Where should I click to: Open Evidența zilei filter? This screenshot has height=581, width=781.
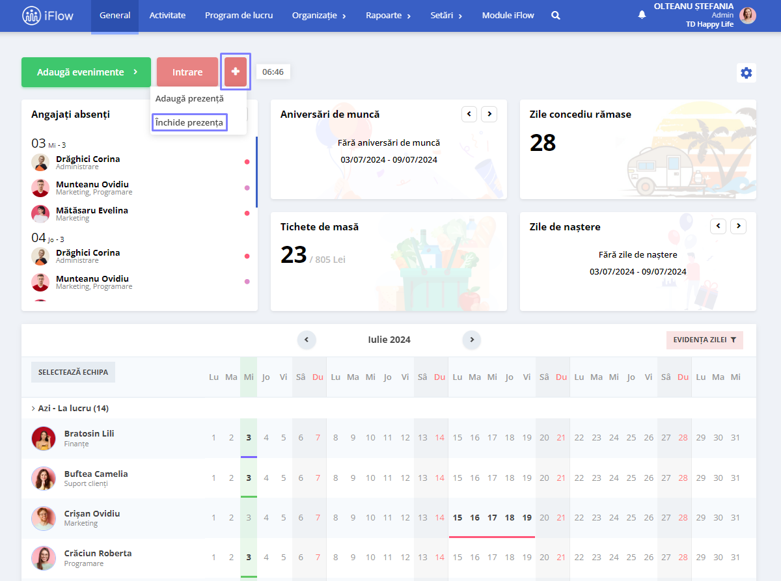click(705, 340)
